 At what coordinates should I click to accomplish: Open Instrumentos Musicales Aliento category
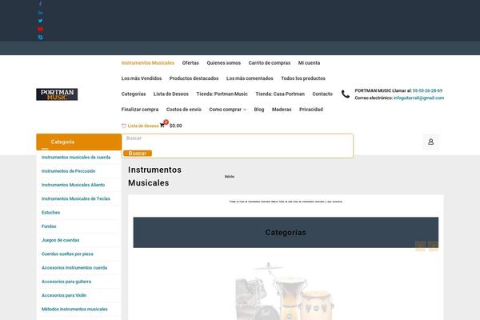pyautogui.click(x=73, y=185)
